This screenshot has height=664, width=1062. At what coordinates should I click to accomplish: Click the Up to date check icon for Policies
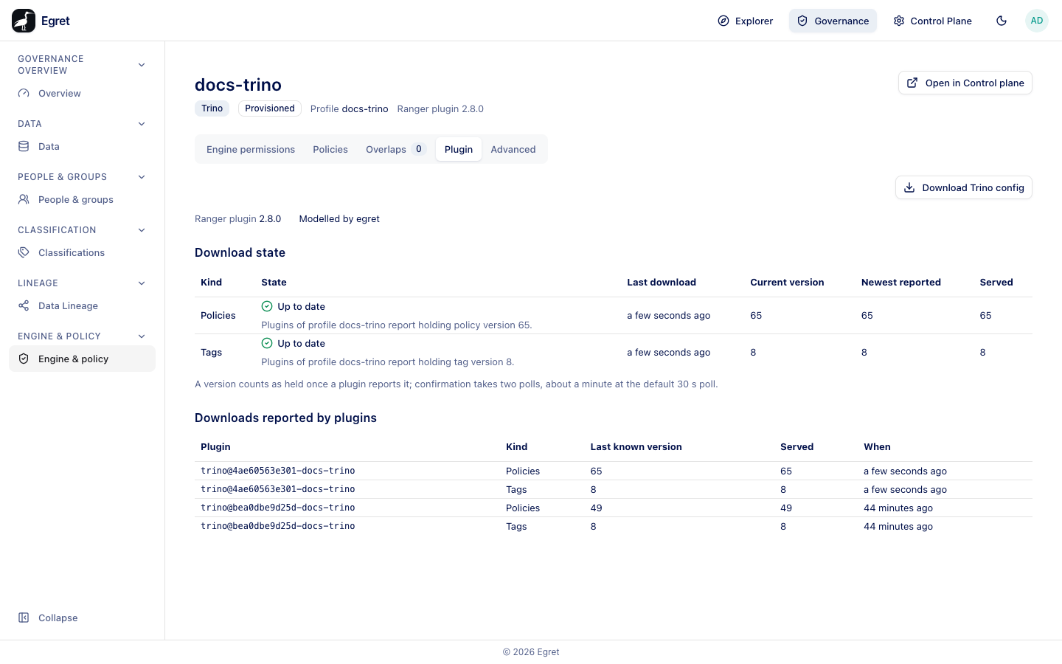tap(267, 306)
